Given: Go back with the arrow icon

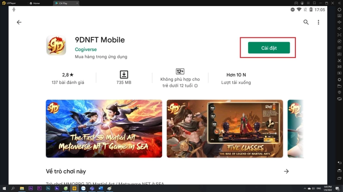Looking at the screenshot, I should (19, 22).
